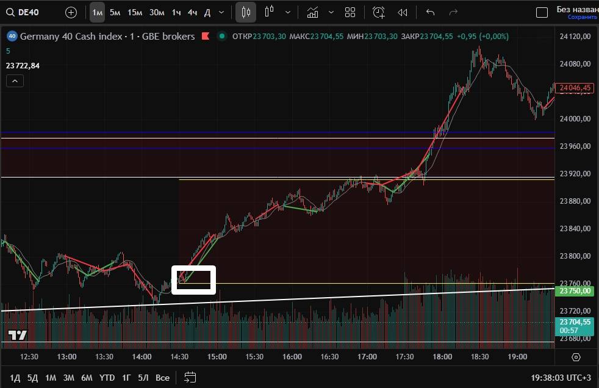
Task: Collapse the indicator legend chevron button
Action: point(15,81)
